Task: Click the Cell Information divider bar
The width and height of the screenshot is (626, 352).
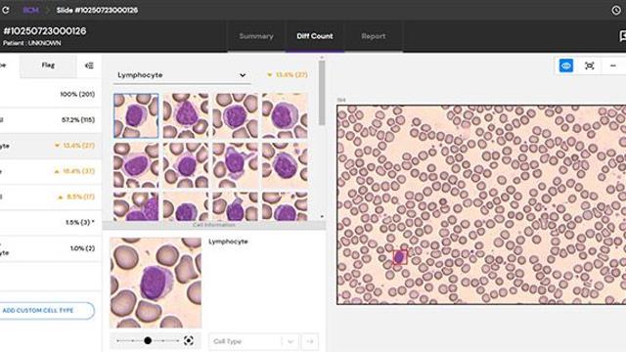Action: [213, 225]
